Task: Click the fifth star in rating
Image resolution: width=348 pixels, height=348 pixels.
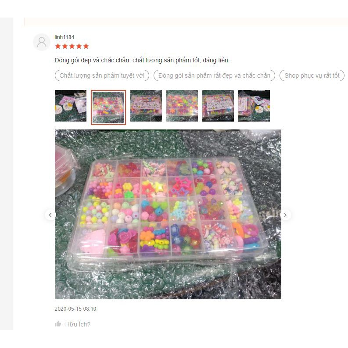Action: (x=86, y=46)
